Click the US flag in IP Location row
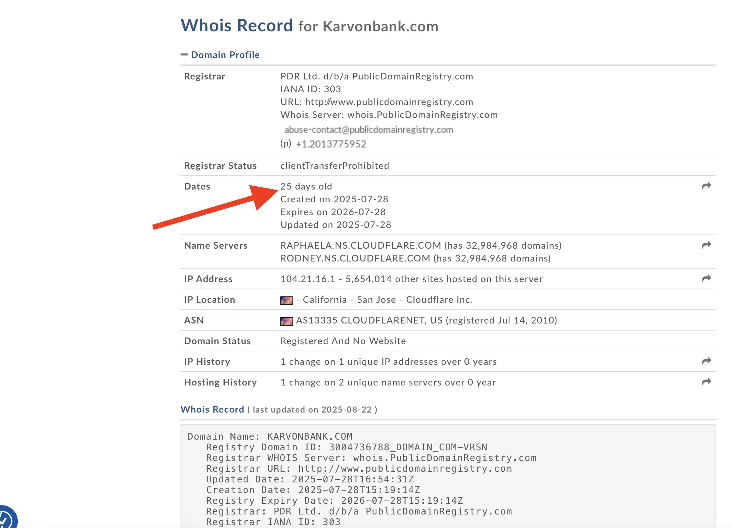Image resolution: width=732 pixels, height=528 pixels. pos(286,300)
